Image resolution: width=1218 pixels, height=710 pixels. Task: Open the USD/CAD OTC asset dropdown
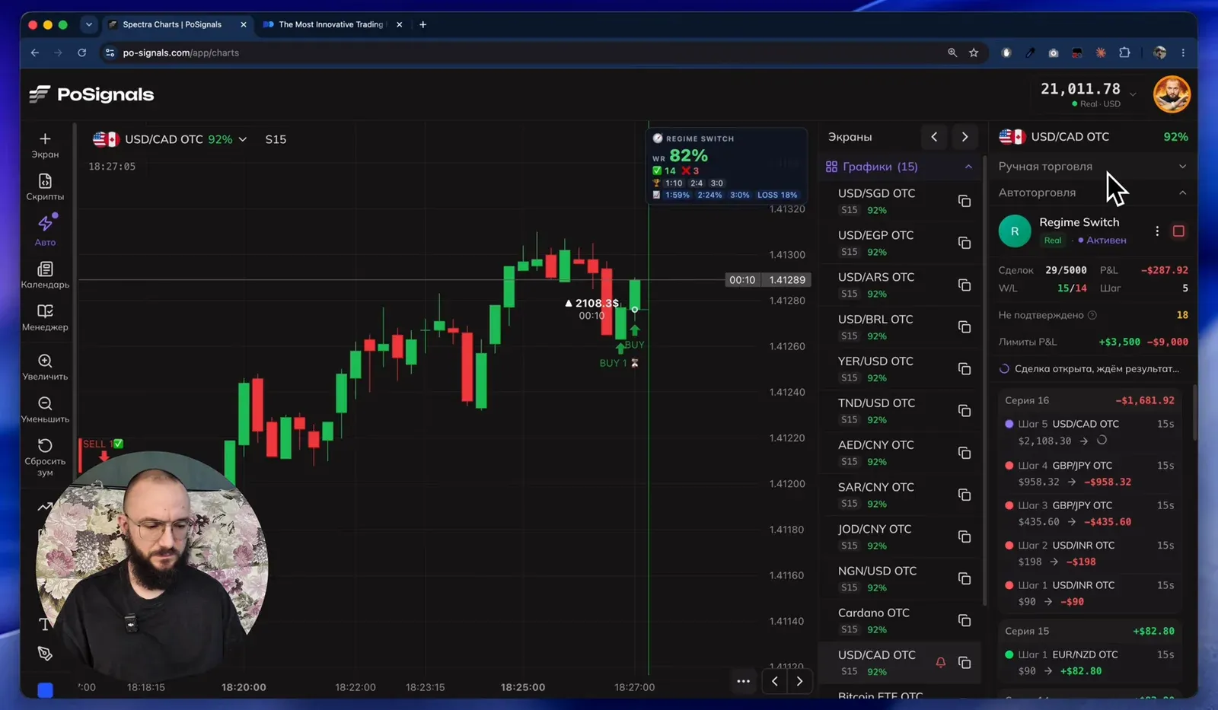coord(171,139)
